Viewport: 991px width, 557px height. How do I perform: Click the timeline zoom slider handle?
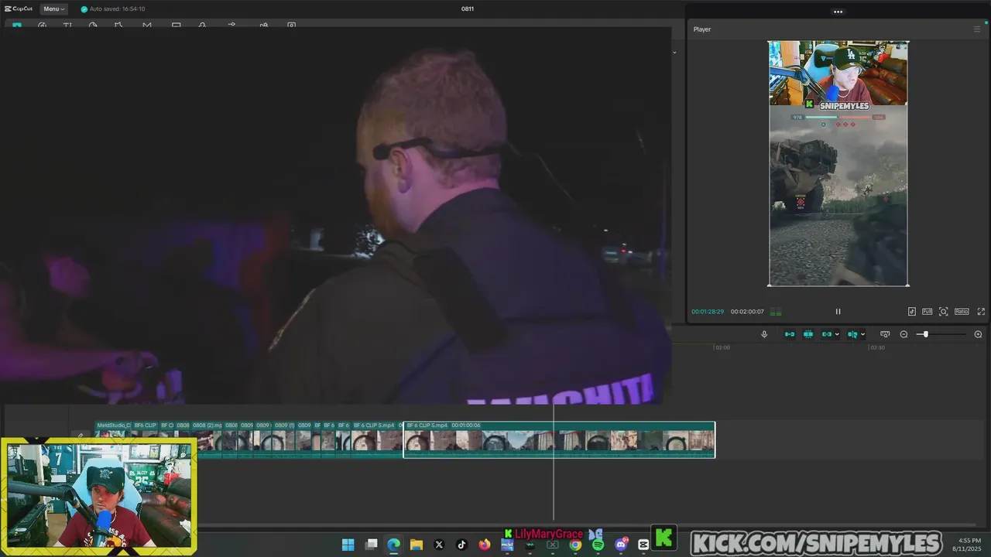(925, 334)
